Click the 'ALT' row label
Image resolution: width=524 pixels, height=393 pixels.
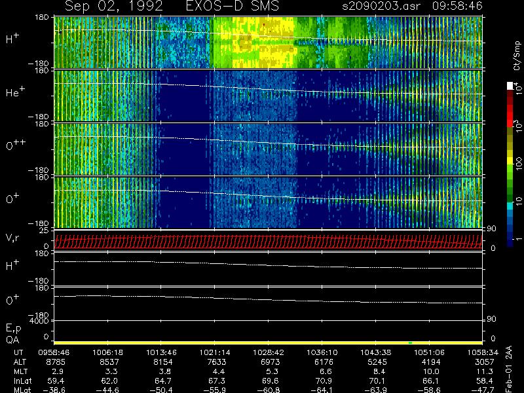pyautogui.click(x=20, y=362)
